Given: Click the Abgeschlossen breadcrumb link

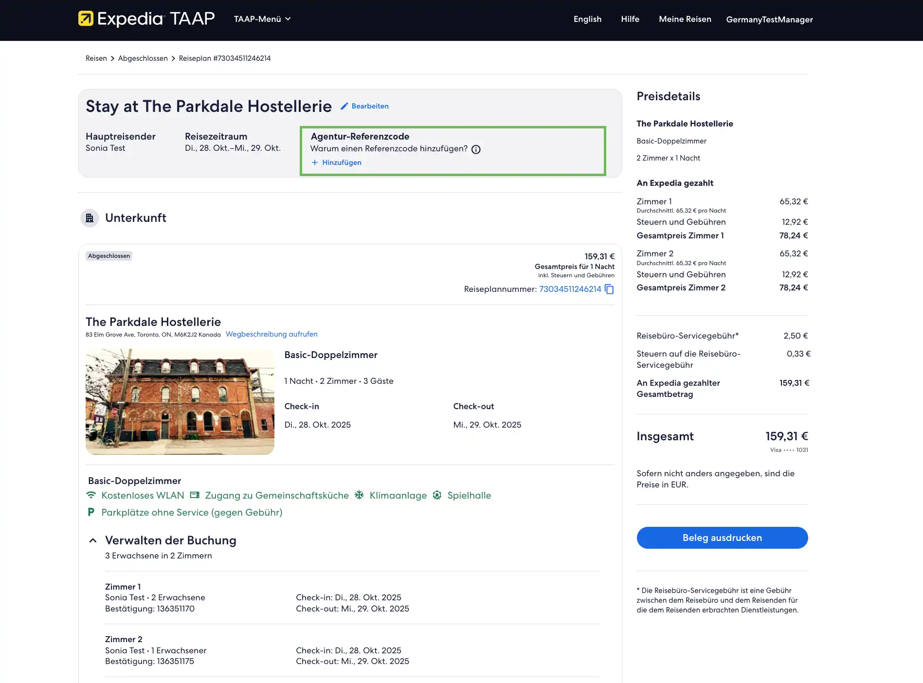Looking at the screenshot, I should coord(143,58).
